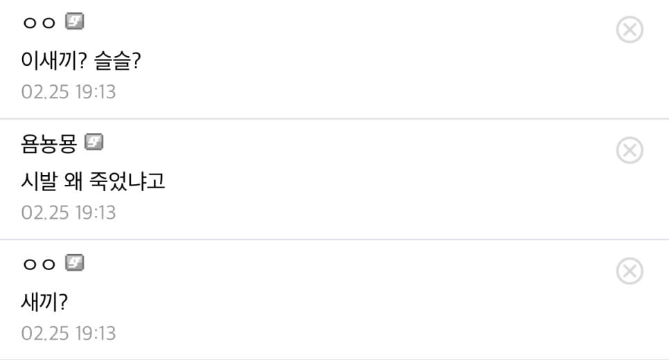Click the time "19:13" under the bottom comment
The width and height of the screenshot is (669, 360).
(x=95, y=333)
